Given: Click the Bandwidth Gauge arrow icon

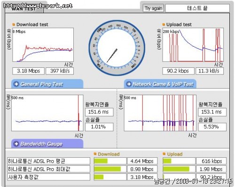Looking at the screenshot, I should [x=16, y=144].
